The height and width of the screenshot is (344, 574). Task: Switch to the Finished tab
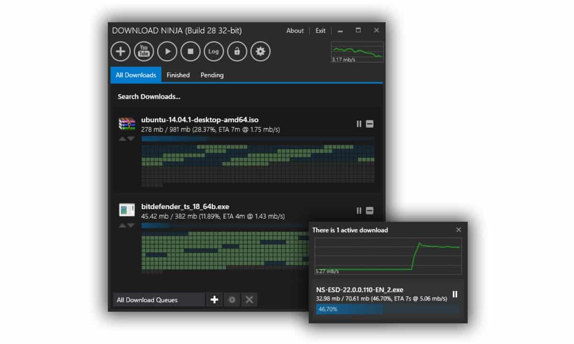178,75
